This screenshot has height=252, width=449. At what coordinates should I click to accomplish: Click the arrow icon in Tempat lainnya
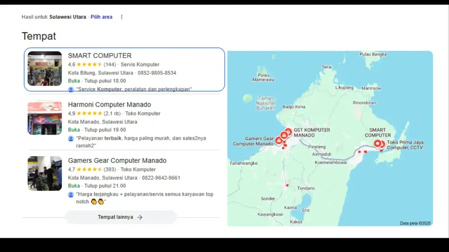click(x=140, y=217)
